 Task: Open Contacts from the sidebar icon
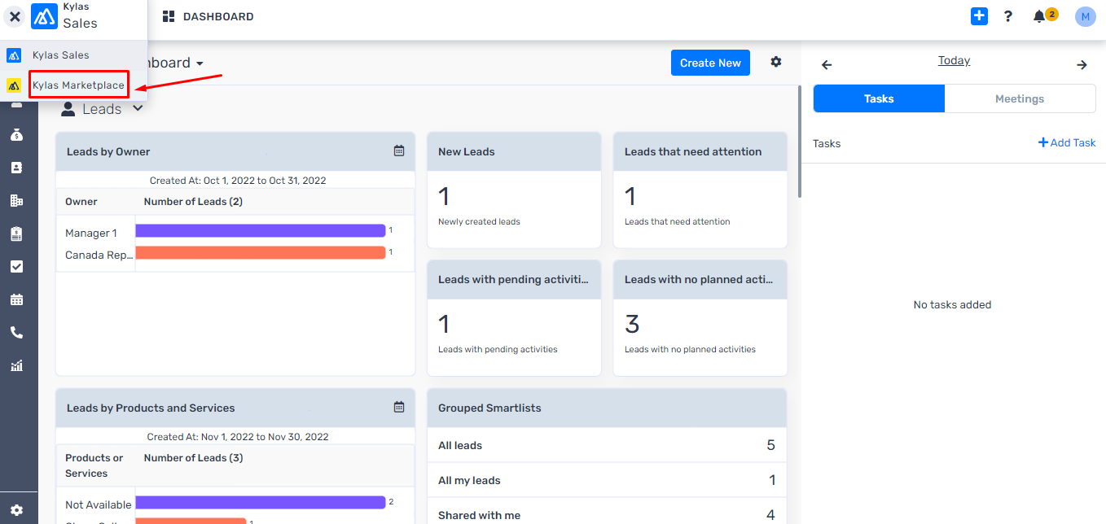pyautogui.click(x=16, y=168)
